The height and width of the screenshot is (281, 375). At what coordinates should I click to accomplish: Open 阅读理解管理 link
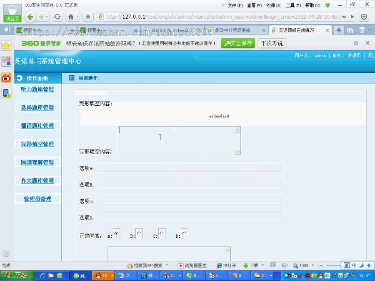pos(37,162)
